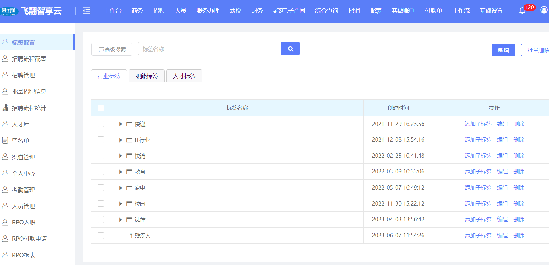Click the notification bell icon
This screenshot has width=549, height=265.
pyautogui.click(x=522, y=11)
